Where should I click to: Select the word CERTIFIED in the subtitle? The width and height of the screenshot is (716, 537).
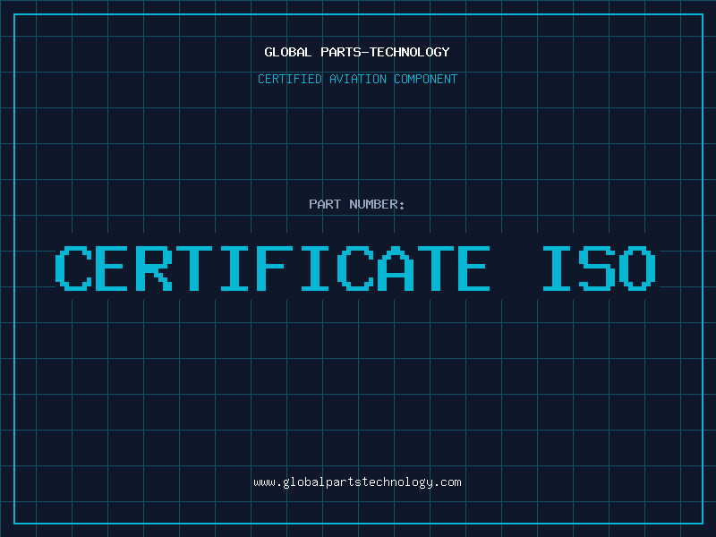coord(290,79)
